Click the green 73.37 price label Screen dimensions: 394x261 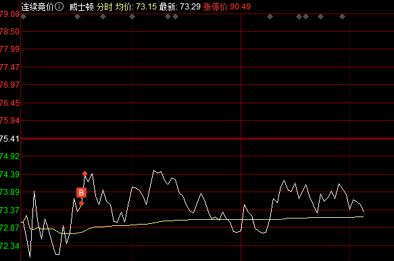click(x=9, y=210)
